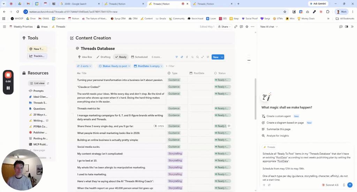
Task: Open AI chat settings sliders icon
Action: pos(269,185)
